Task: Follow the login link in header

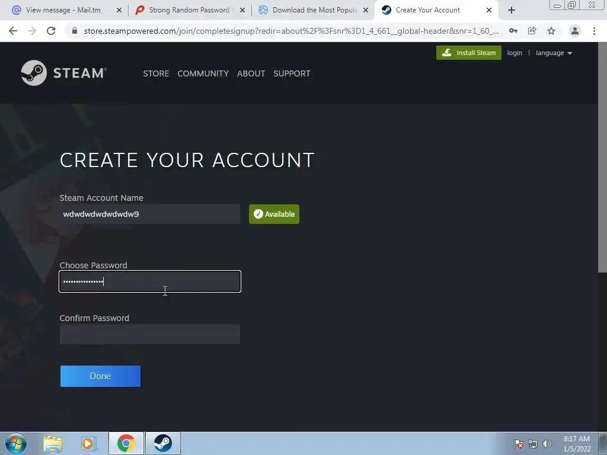Action: pyautogui.click(x=515, y=53)
